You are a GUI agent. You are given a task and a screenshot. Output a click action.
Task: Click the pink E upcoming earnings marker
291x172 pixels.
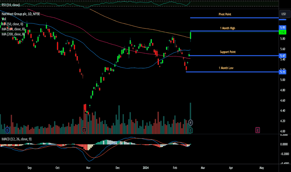tap(258, 130)
